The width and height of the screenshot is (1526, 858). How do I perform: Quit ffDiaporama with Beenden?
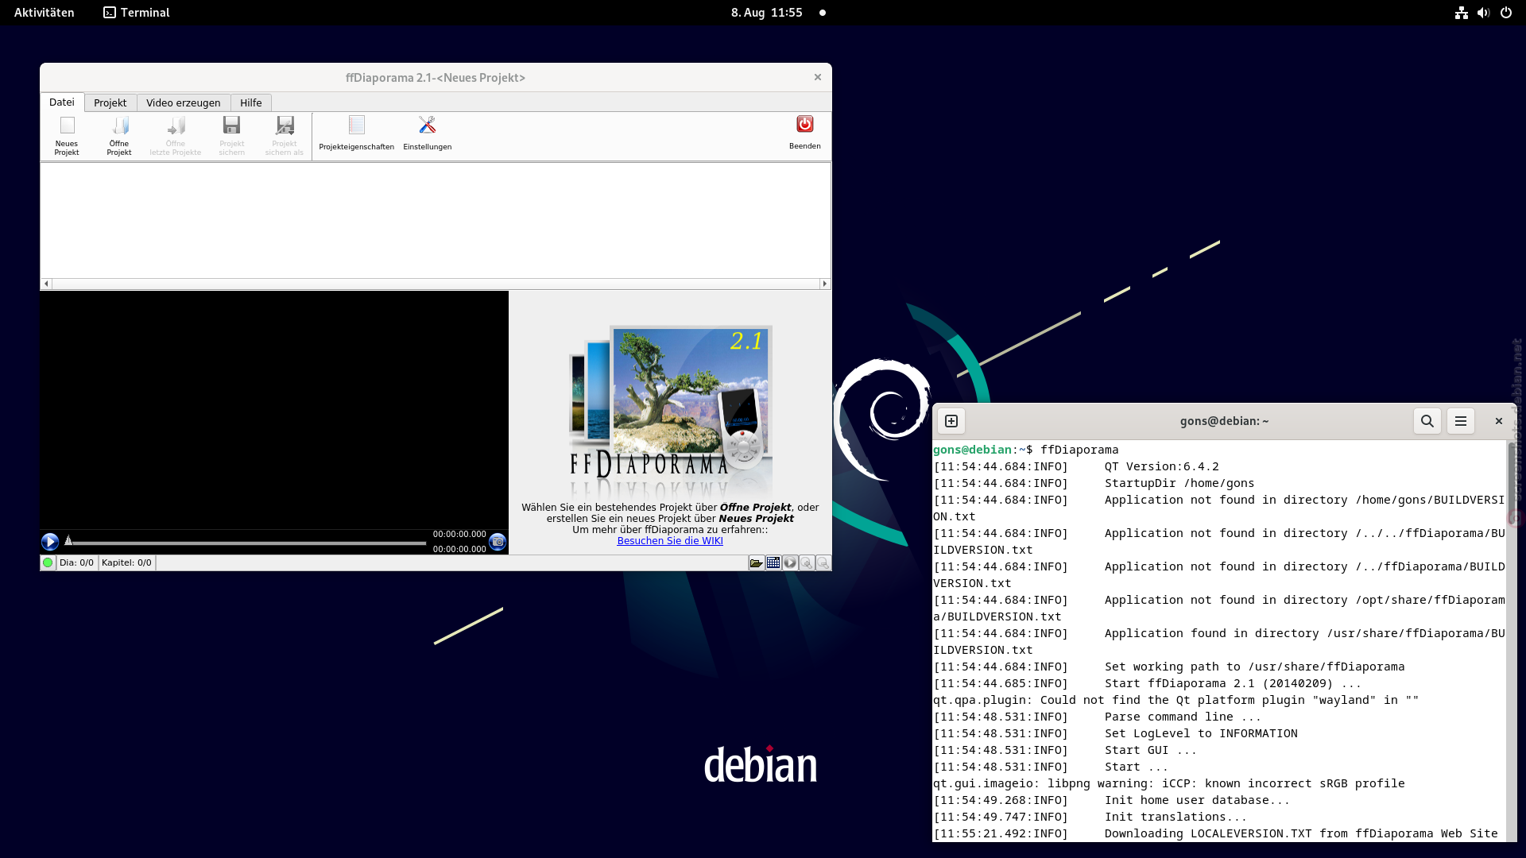point(804,132)
